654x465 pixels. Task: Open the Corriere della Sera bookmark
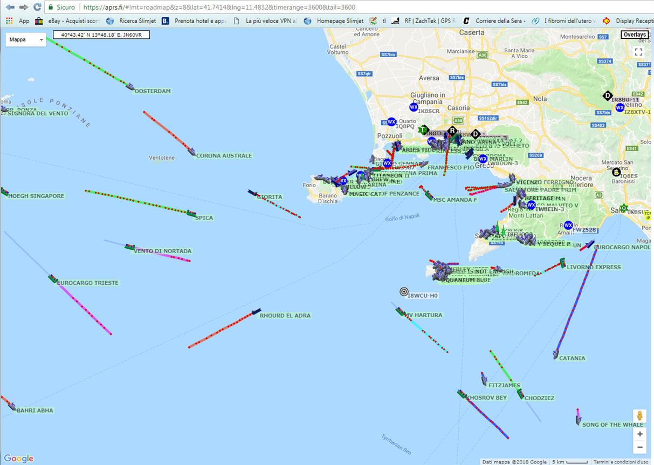494,21
